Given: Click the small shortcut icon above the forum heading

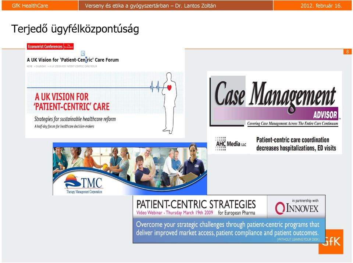Looking at the screenshot, I should (83, 53).
